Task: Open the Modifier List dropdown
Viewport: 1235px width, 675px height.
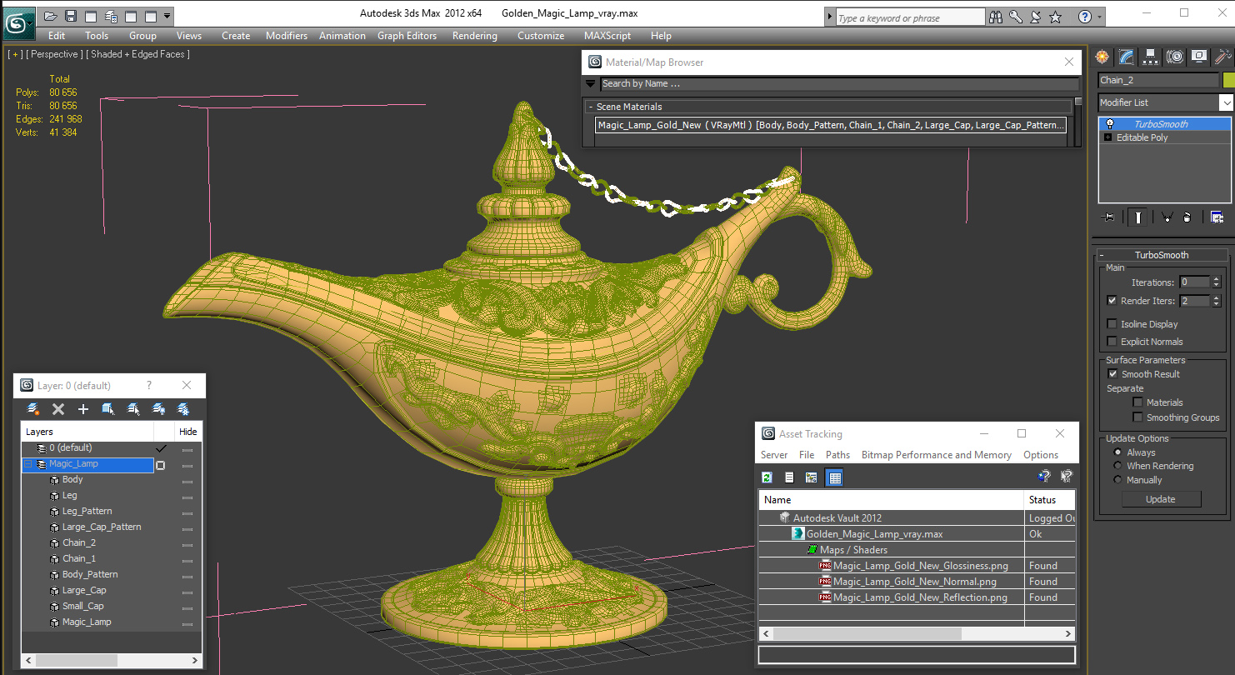Action: [x=1226, y=102]
